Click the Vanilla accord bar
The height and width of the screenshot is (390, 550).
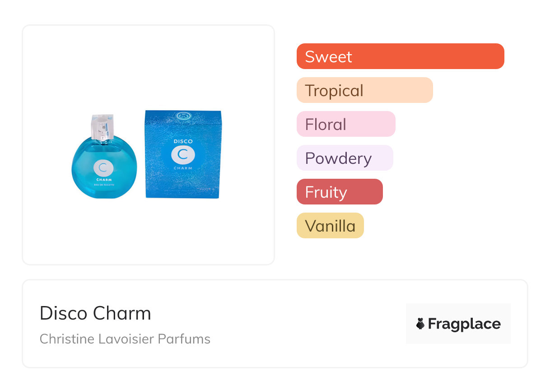(x=330, y=226)
